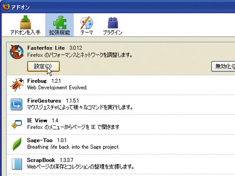235x176 pixels.
Task: Click the FireGestures blue arrow icon
Action: click(17, 104)
